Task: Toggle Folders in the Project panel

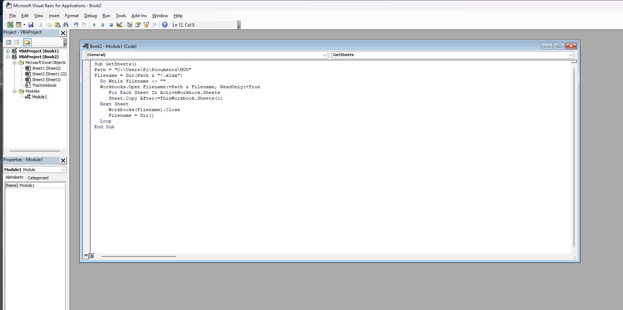Action: click(x=27, y=42)
